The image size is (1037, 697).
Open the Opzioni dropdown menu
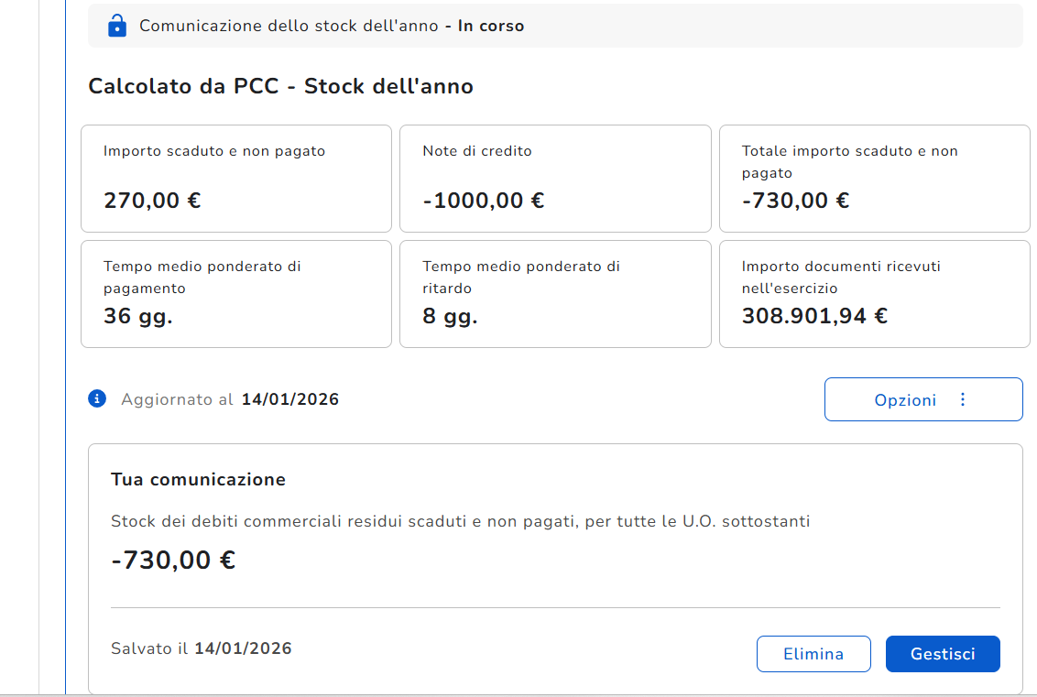click(x=922, y=399)
